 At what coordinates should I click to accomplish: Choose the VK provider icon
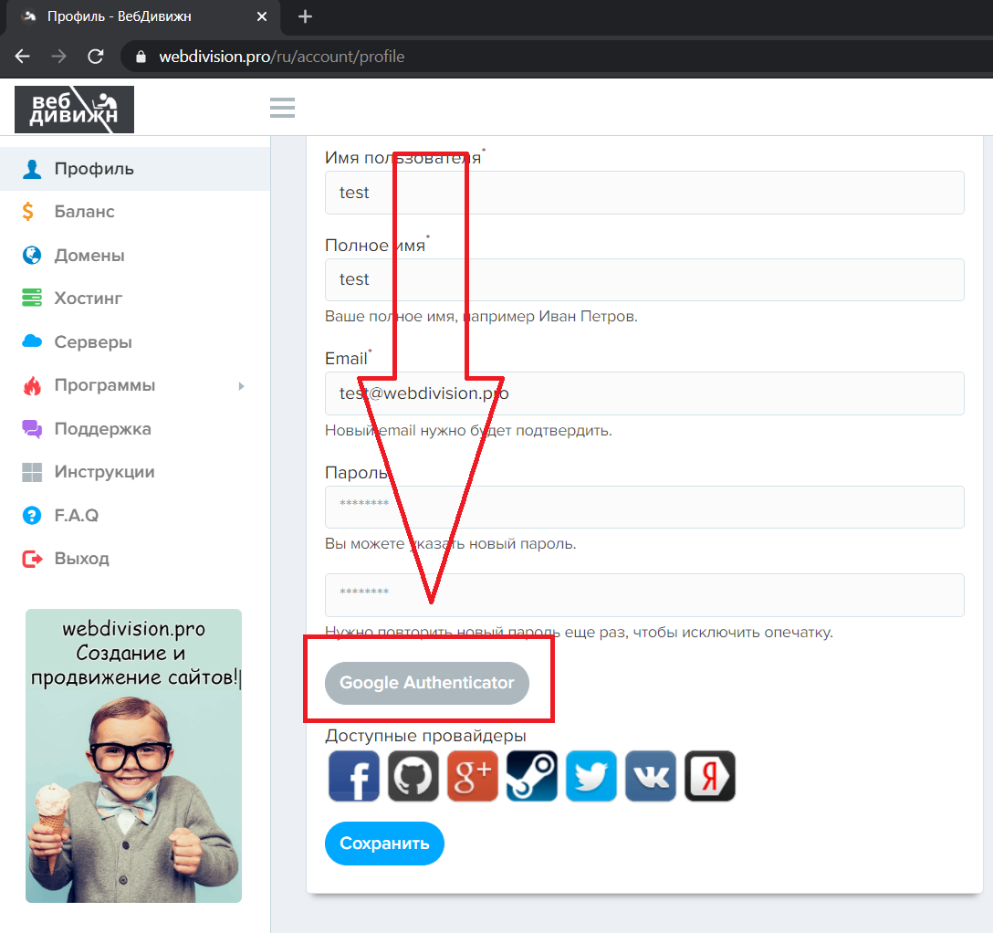[650, 777]
